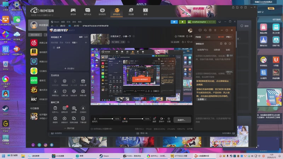Select the 全屏 source row
283x159 pixels.
(69, 48)
